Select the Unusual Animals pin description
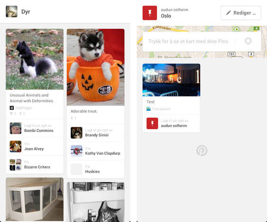The height and width of the screenshot is (222, 267). [x=32, y=98]
